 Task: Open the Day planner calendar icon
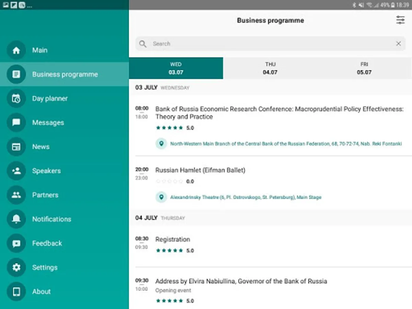(16, 99)
